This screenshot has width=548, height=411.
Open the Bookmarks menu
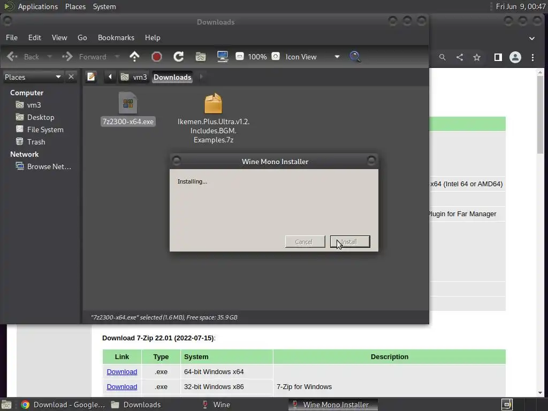(x=116, y=37)
